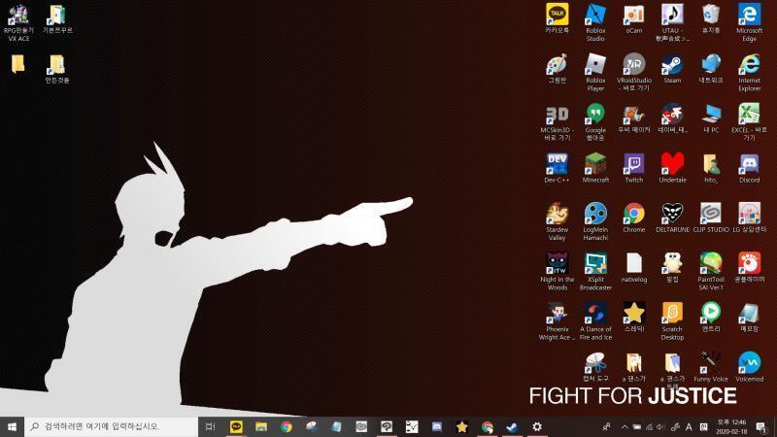
Task: Select the Stardew Valley desktop shortcut
Action: (557, 221)
